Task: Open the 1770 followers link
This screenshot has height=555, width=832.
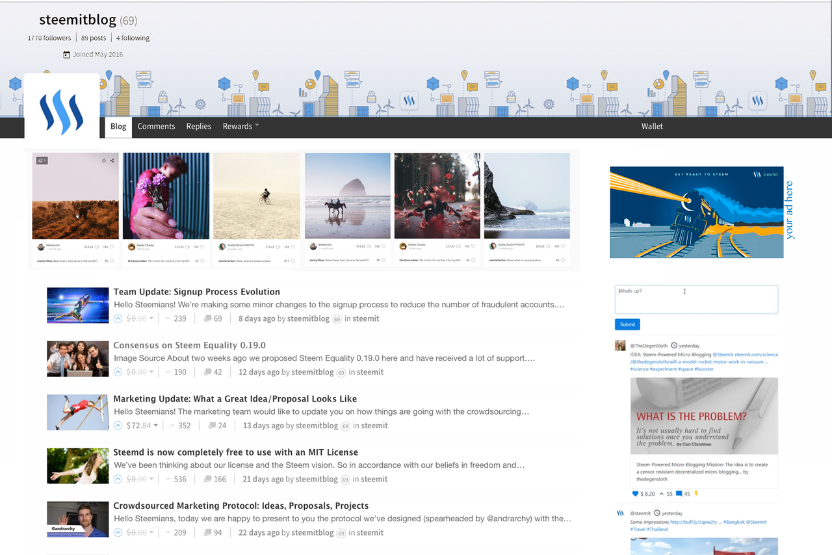Action: coord(49,38)
